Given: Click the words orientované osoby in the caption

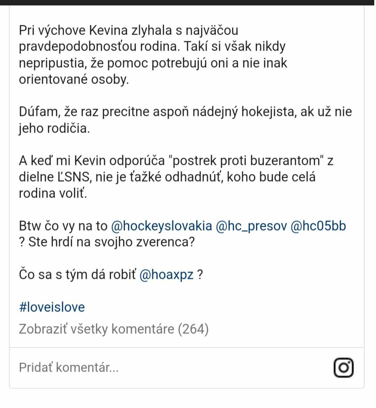Looking at the screenshot, I should (74, 79).
